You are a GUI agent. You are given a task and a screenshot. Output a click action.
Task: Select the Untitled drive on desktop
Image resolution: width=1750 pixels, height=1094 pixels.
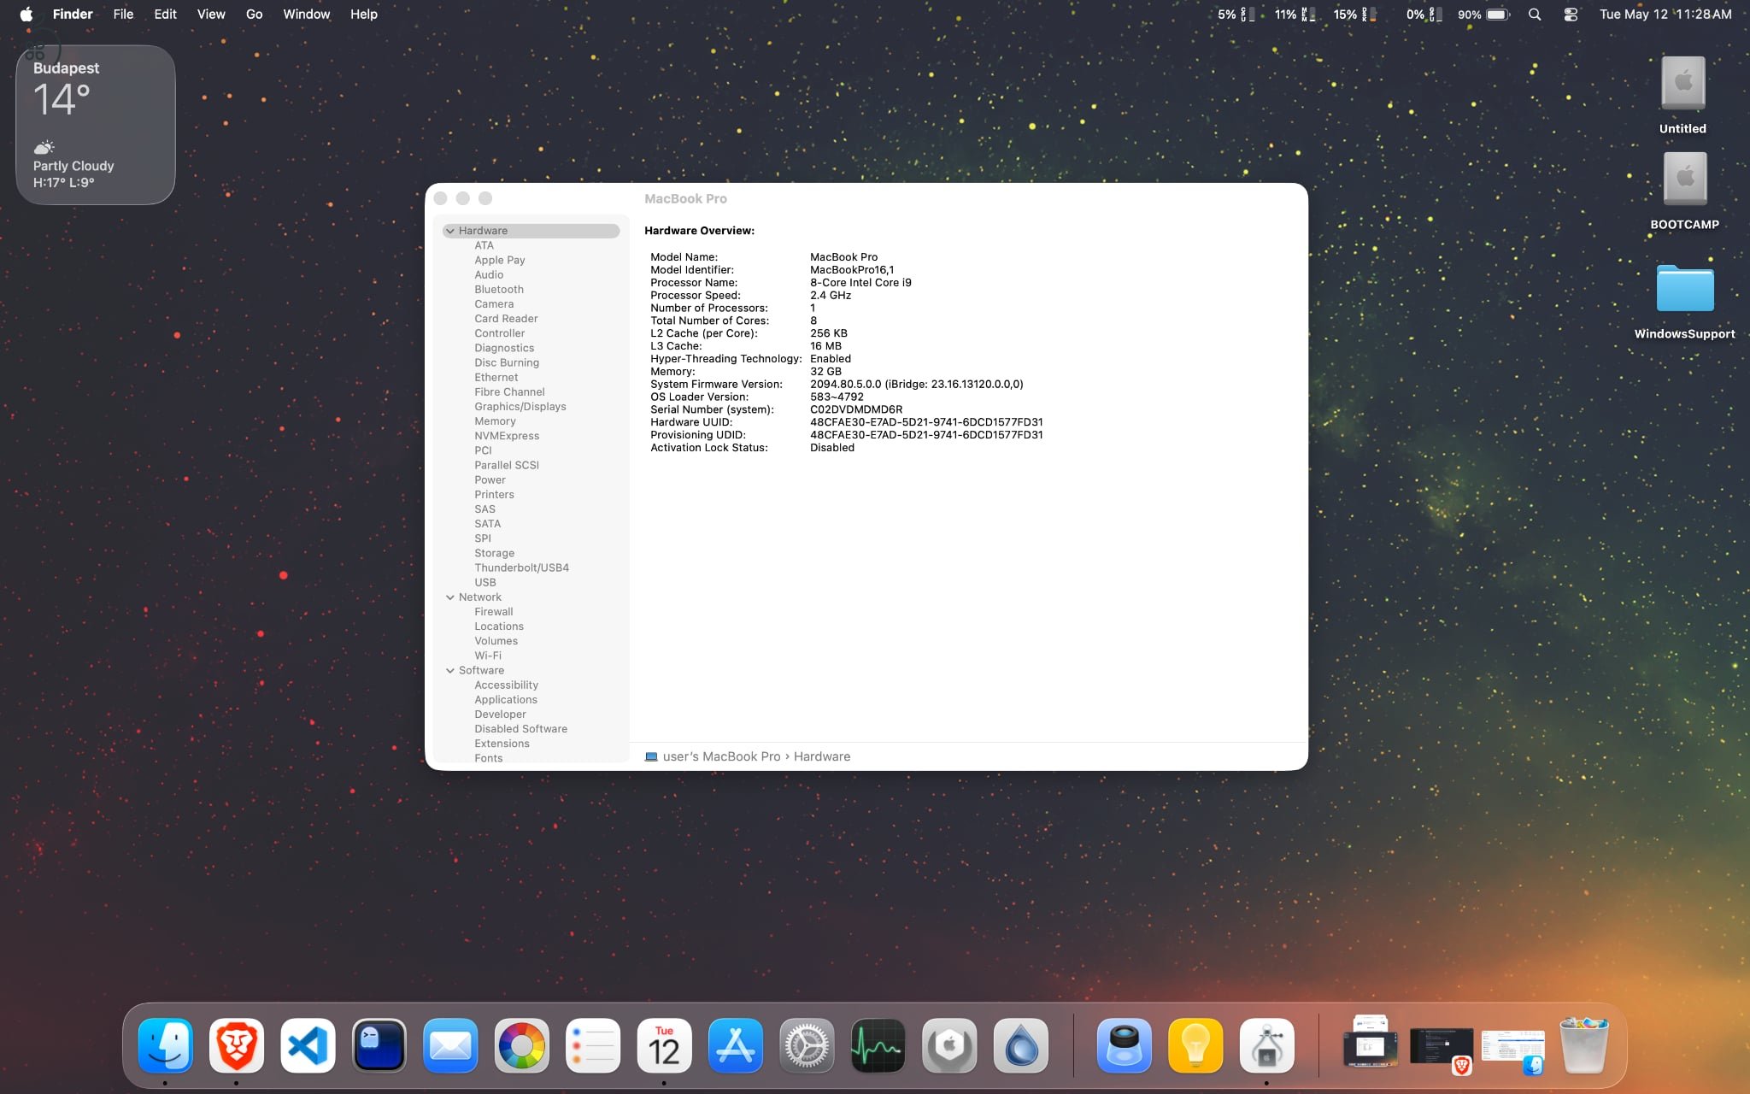coord(1682,95)
